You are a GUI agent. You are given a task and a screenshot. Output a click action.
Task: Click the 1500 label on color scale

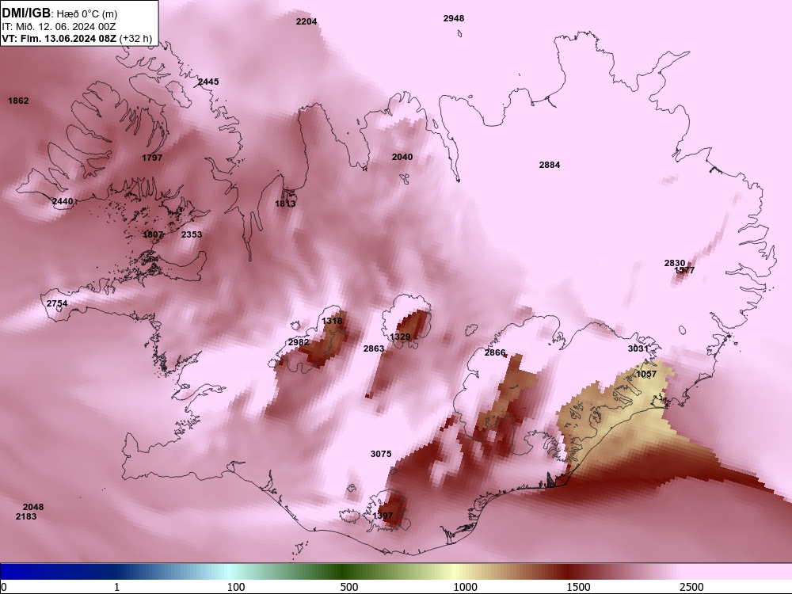tap(578, 587)
